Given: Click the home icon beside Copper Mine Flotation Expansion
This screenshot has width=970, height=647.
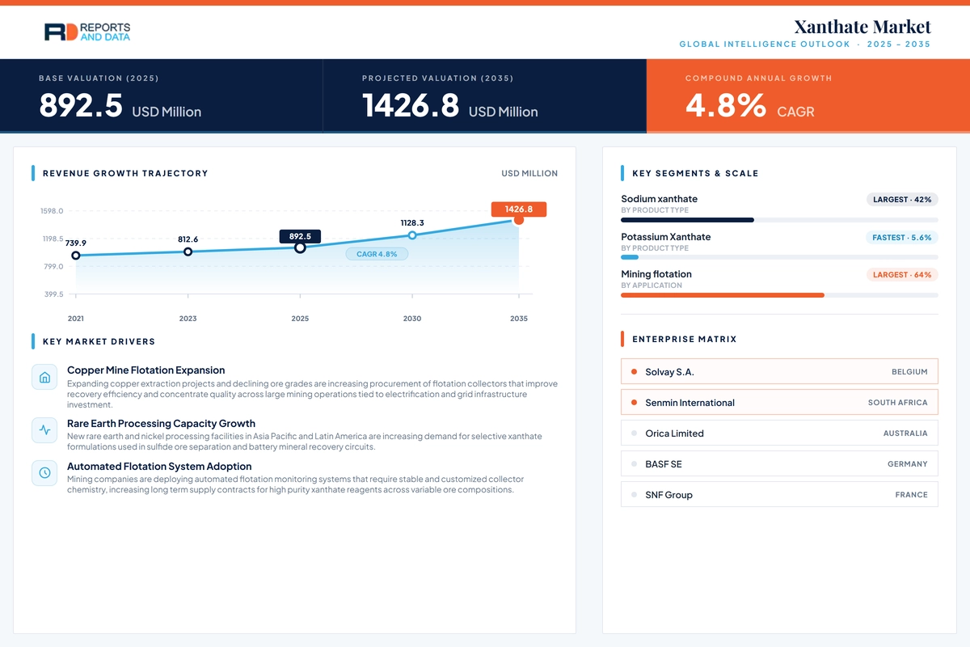Looking at the screenshot, I should 44,377.
